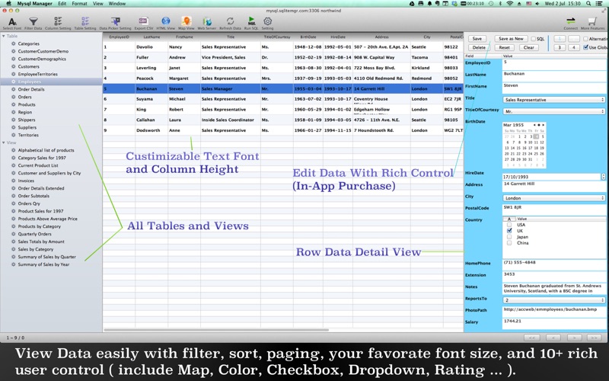Open the Apple menu
Screen dimensions: 609x381
coord(8,4)
